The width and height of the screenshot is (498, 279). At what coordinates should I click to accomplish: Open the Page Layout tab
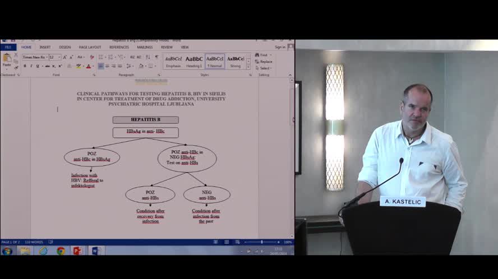click(90, 47)
